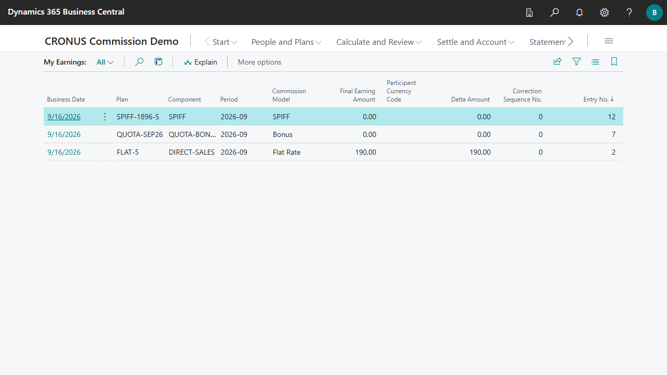The height and width of the screenshot is (375, 667).
Task: Open the Help question mark
Action: pyautogui.click(x=629, y=12)
